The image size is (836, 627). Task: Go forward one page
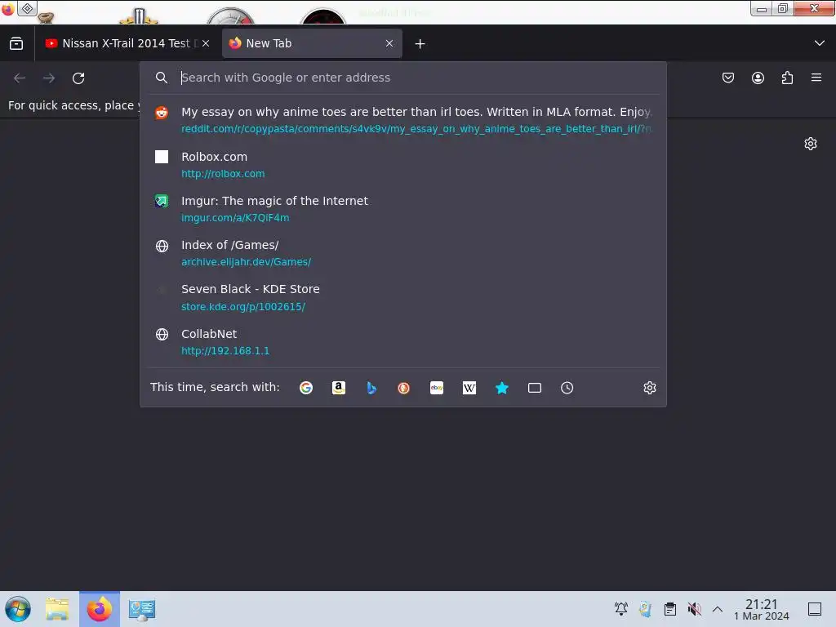(49, 78)
